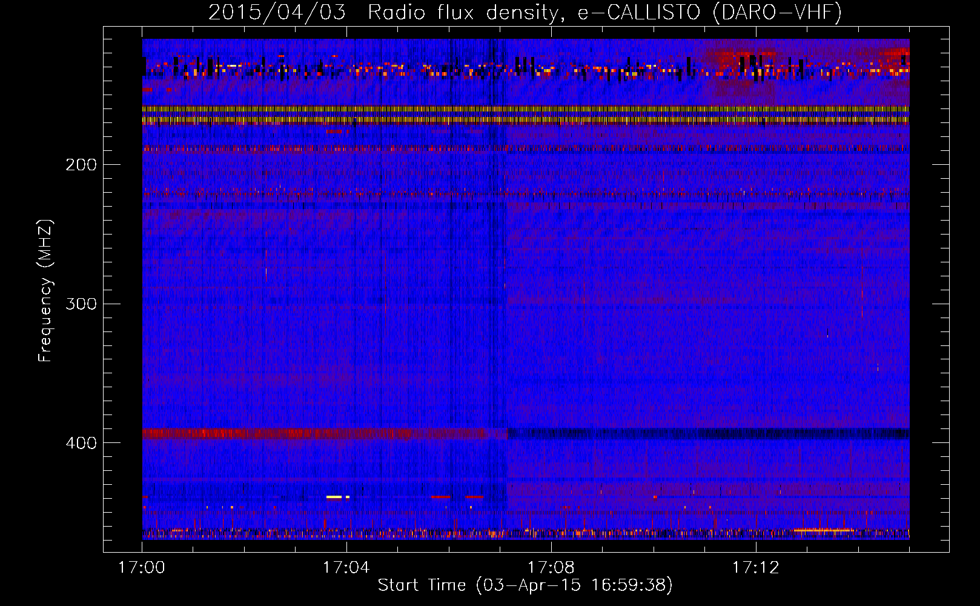Screen dimensions: 980x606
Task: Click the 400 frequency tick label
Action: click(x=81, y=443)
